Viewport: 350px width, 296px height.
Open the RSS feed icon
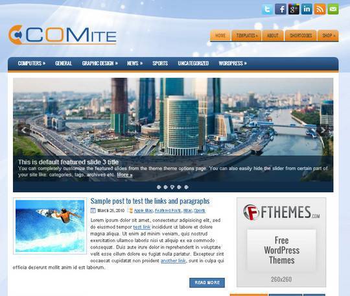pyautogui.click(x=320, y=9)
